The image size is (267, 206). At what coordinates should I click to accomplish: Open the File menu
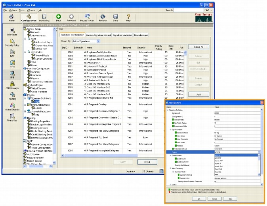[5, 10]
